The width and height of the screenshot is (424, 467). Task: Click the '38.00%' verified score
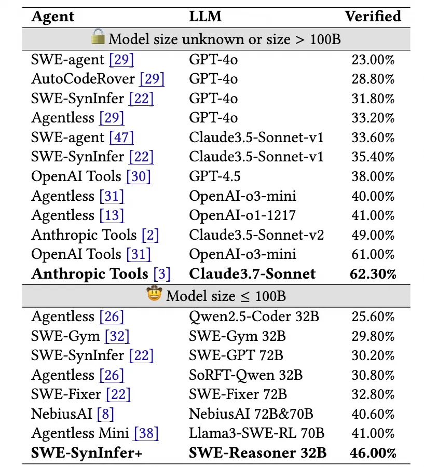point(373,176)
